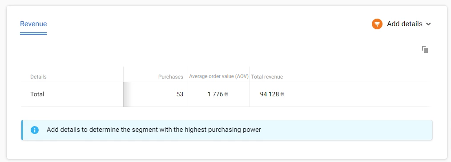Image resolution: width=451 pixels, height=162 pixels.
Task: Click the blue underline beneath Revenue tab
Action: 33,34
